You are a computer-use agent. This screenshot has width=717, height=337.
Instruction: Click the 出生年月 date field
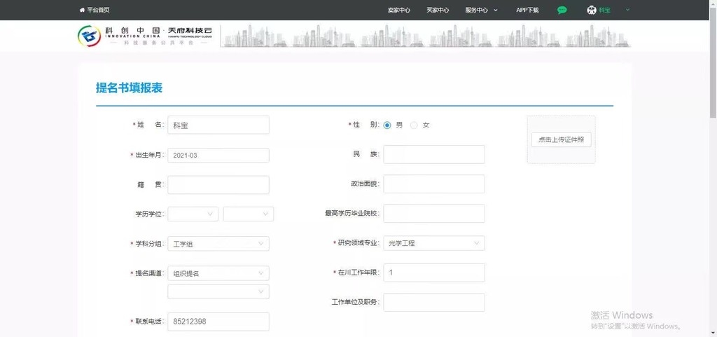[x=218, y=155]
